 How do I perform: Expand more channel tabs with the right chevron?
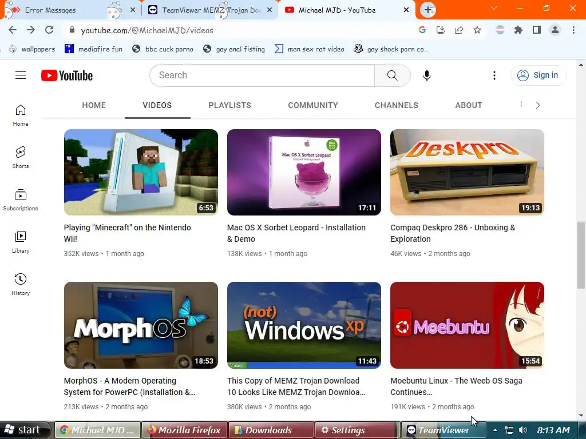(x=538, y=105)
